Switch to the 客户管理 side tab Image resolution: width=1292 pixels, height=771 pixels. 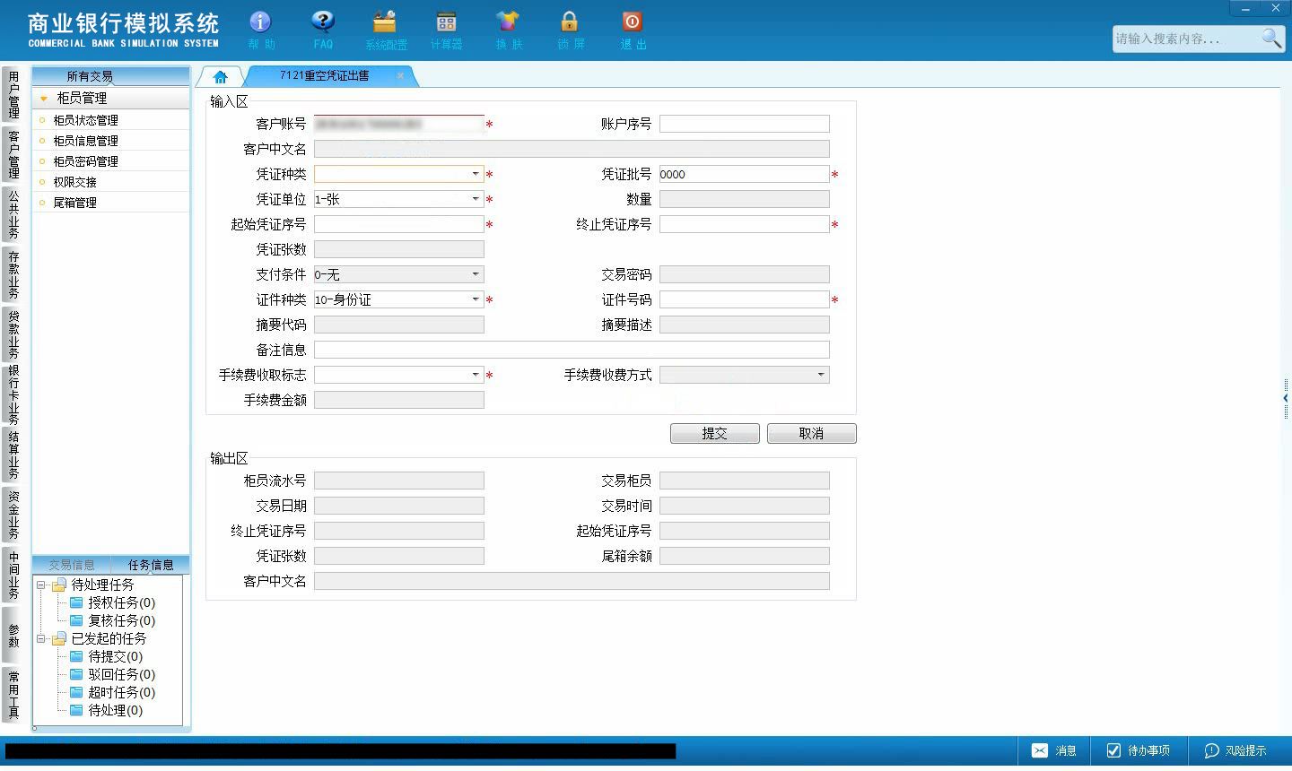click(13, 154)
